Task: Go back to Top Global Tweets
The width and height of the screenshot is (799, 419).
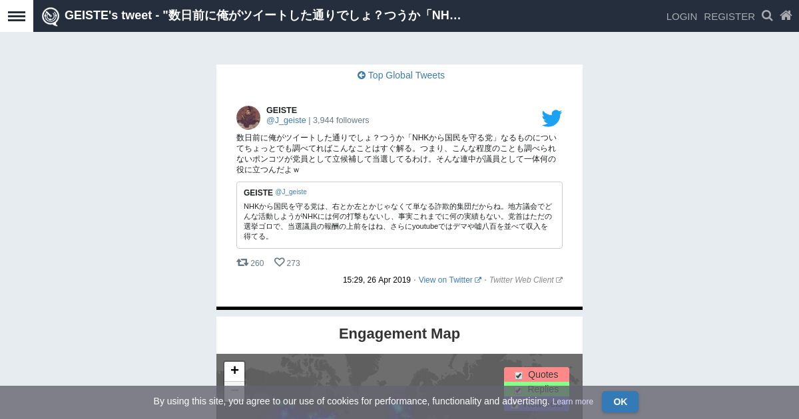Action: 401,75
